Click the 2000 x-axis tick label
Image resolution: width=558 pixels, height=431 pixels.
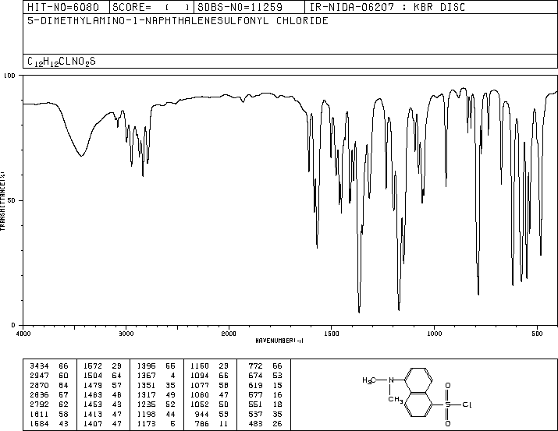(229, 334)
